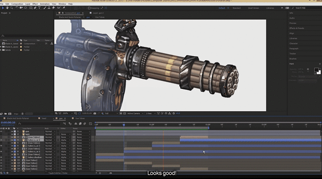Toggle visibility of layer 12 Gun Tubes
The width and height of the screenshot is (322, 179).
pyautogui.click(x=1, y=163)
